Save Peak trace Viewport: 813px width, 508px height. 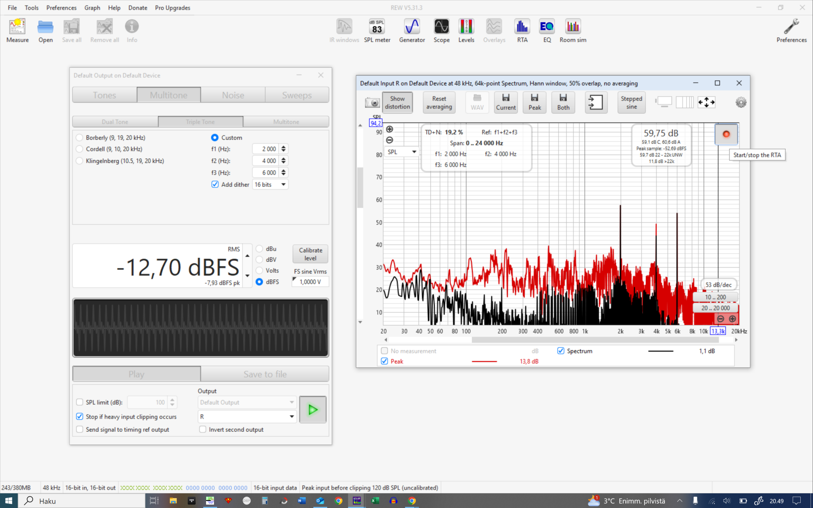534,102
